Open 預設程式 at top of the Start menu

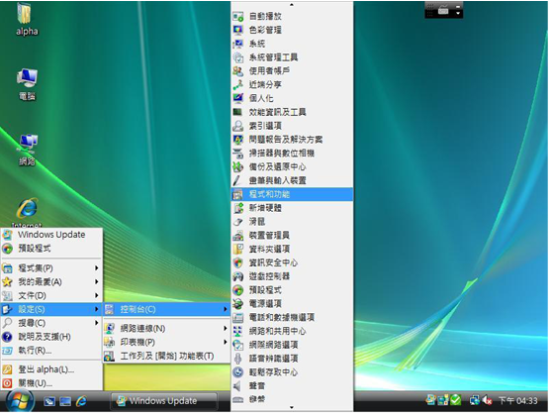click(51, 249)
